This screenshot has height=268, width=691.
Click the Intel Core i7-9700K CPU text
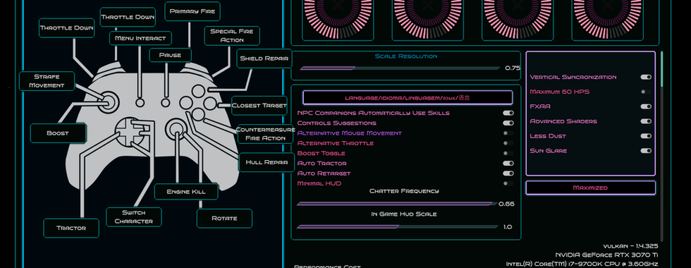click(582, 264)
